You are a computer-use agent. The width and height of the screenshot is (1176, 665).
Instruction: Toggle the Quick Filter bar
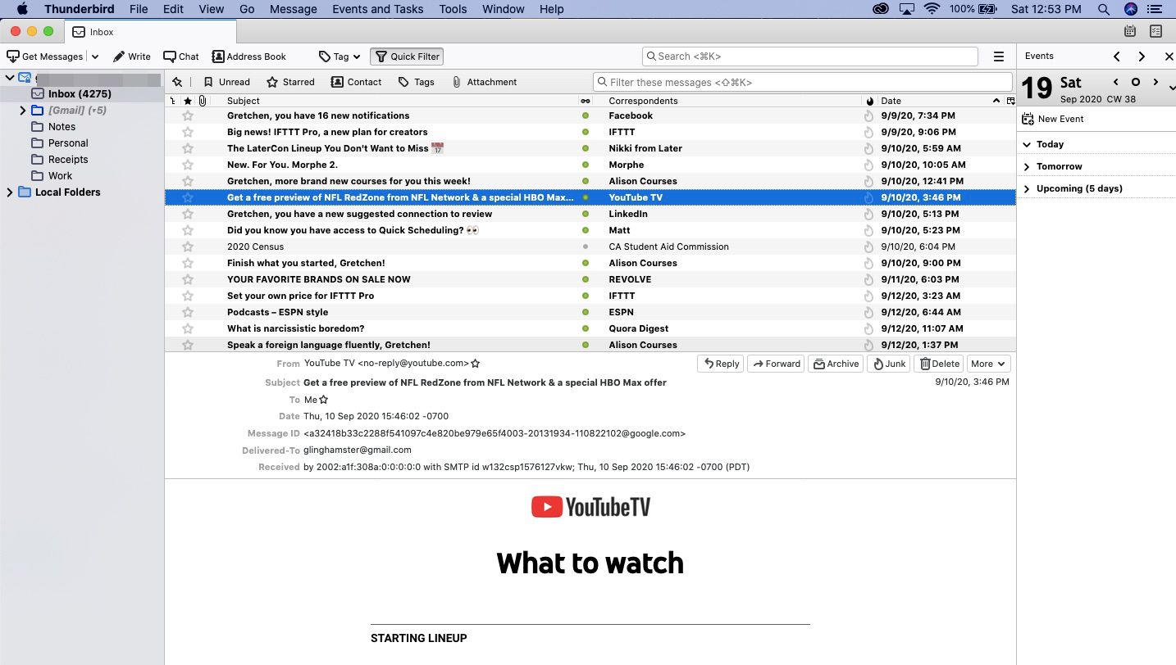pos(407,57)
